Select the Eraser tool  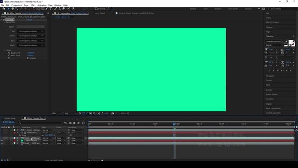[64, 9]
